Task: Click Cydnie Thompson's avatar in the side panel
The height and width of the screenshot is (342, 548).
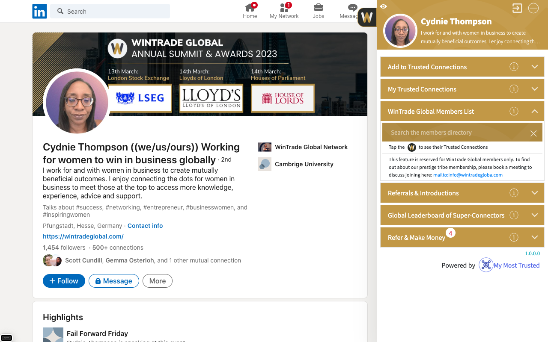Action: (400, 31)
